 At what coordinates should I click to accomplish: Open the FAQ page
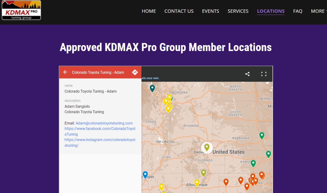click(x=298, y=11)
